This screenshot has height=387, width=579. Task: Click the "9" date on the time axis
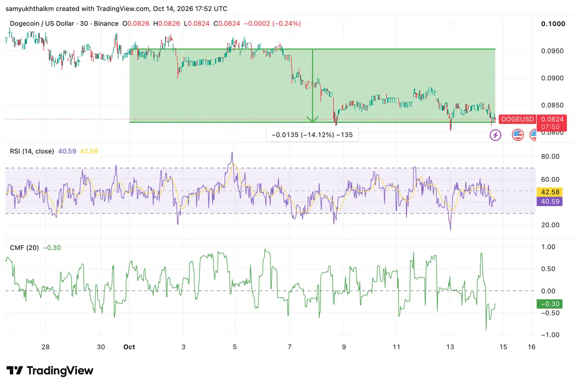(x=343, y=347)
